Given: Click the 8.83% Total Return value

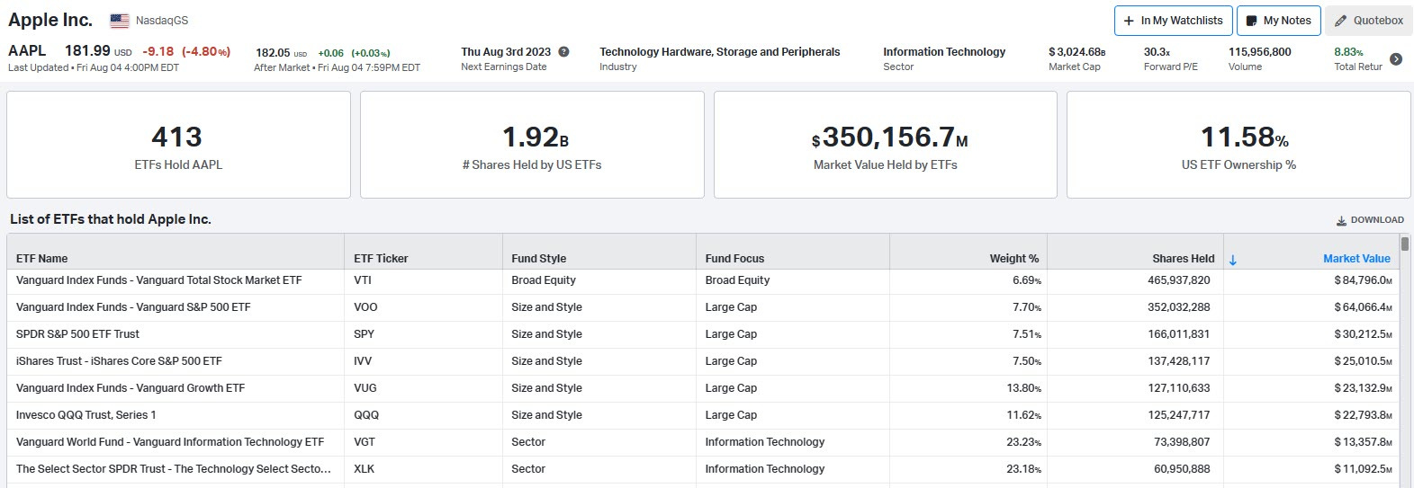Looking at the screenshot, I should pyautogui.click(x=1348, y=52).
